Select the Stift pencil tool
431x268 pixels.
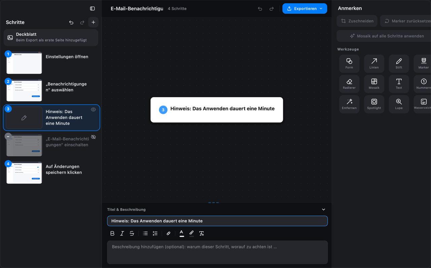click(x=399, y=64)
